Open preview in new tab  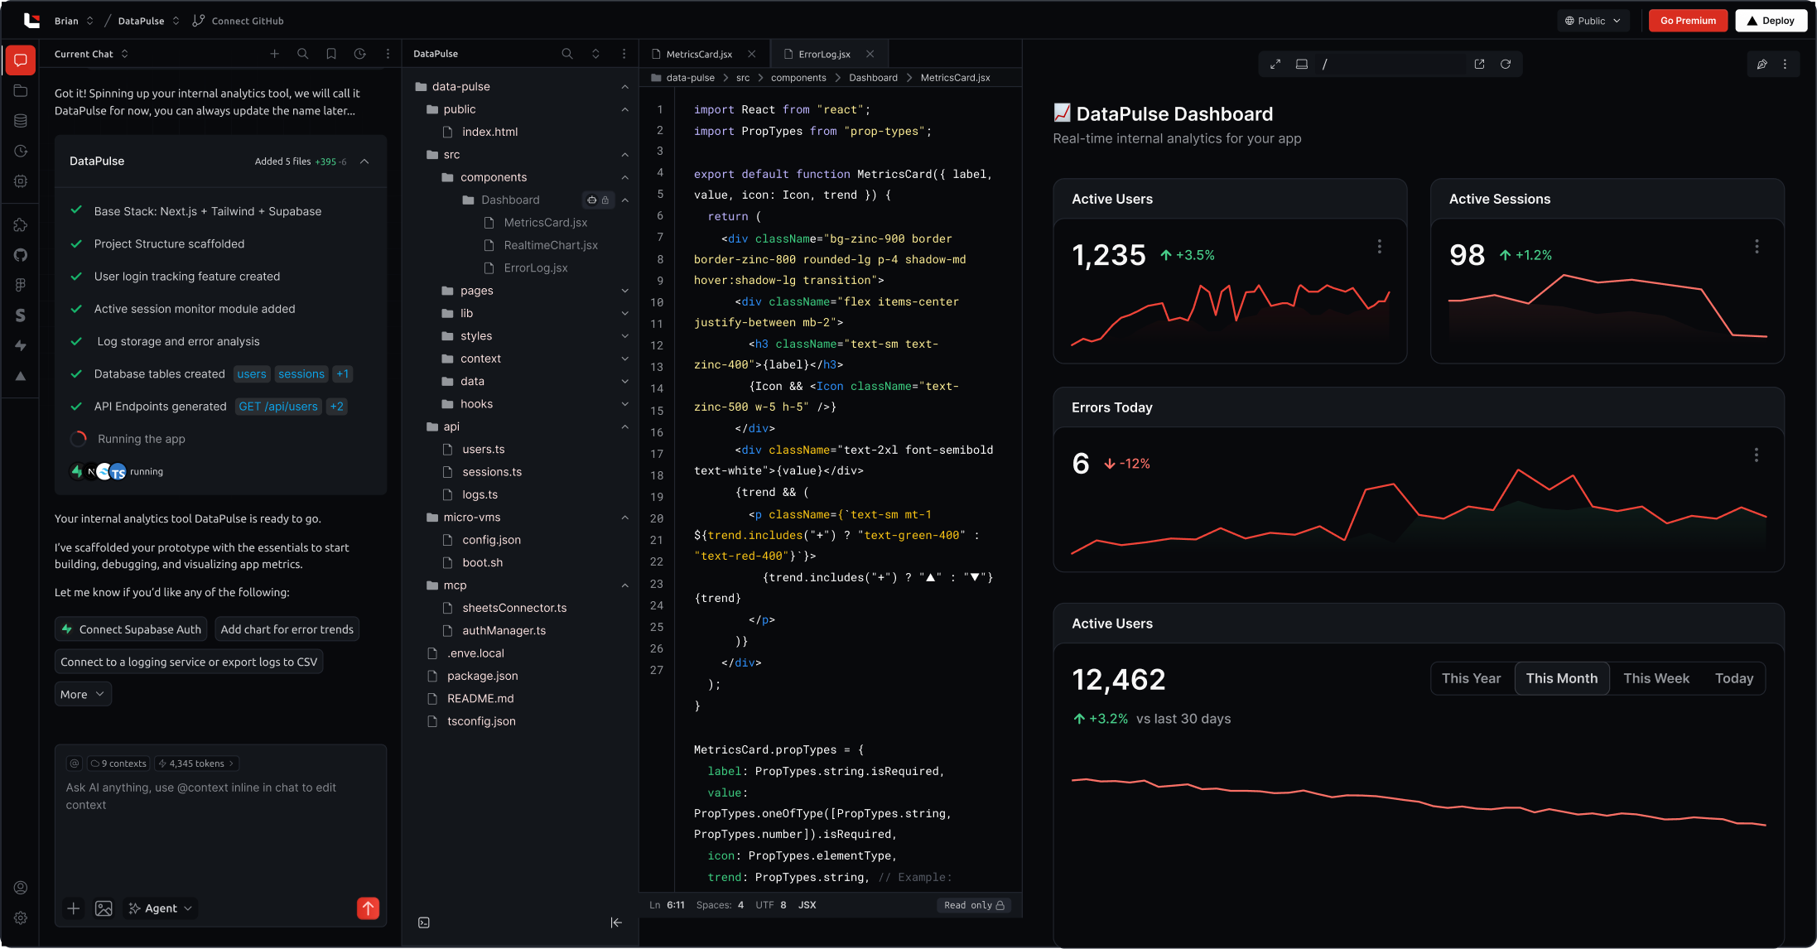(1479, 64)
